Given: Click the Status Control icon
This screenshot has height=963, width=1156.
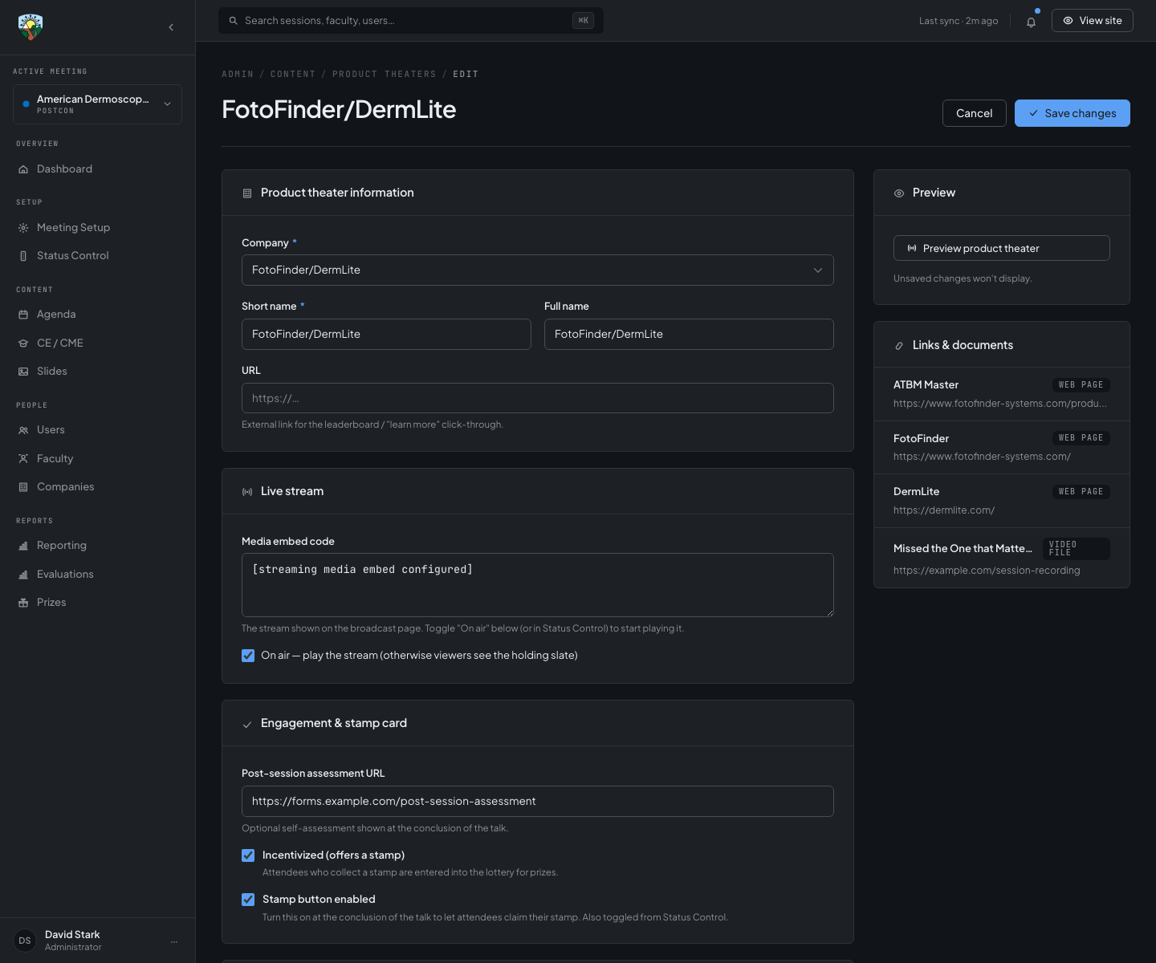Looking at the screenshot, I should point(23,256).
